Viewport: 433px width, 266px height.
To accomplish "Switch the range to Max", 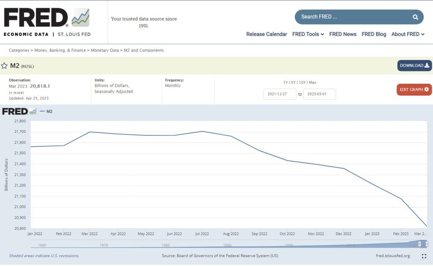I will (312, 82).
